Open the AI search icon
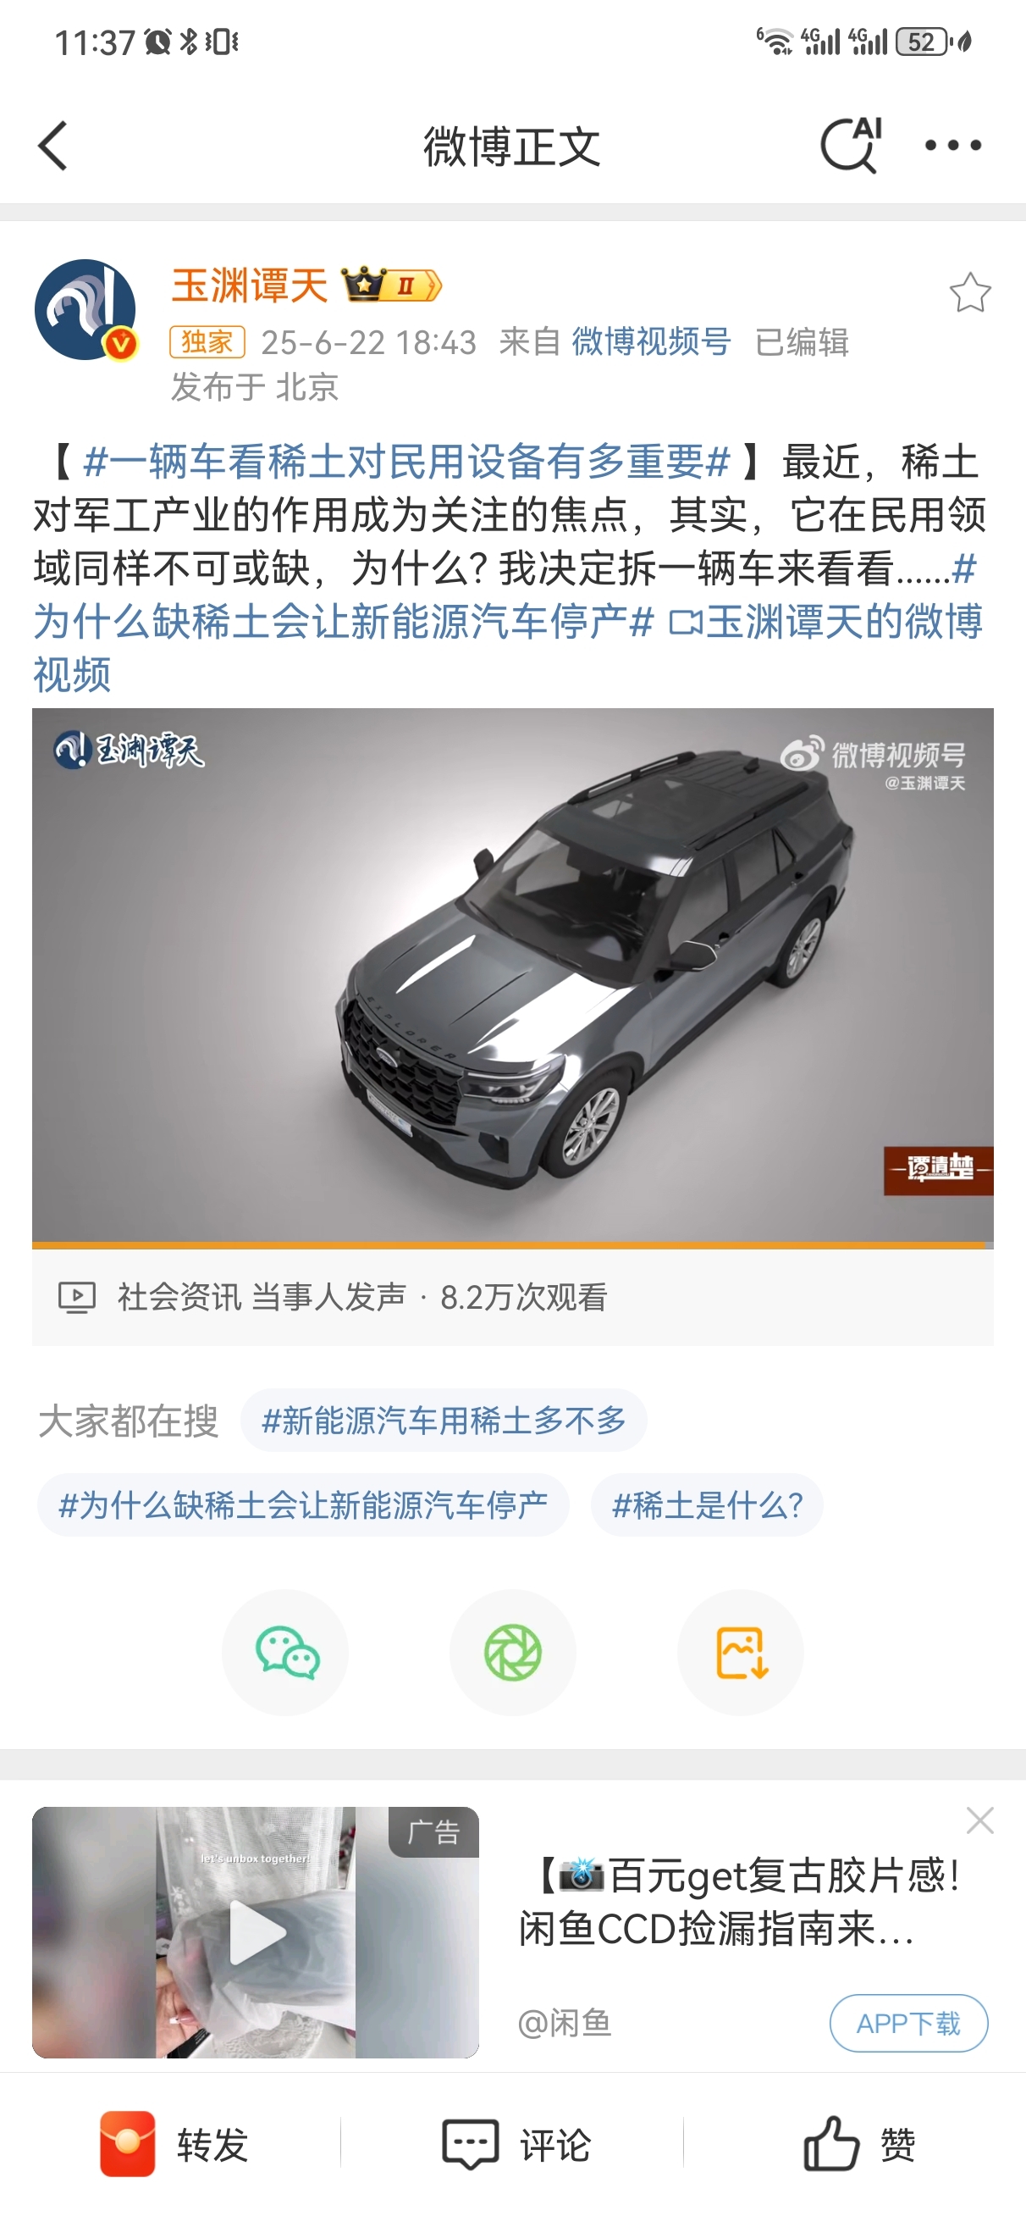1026x2216 pixels. [x=852, y=145]
